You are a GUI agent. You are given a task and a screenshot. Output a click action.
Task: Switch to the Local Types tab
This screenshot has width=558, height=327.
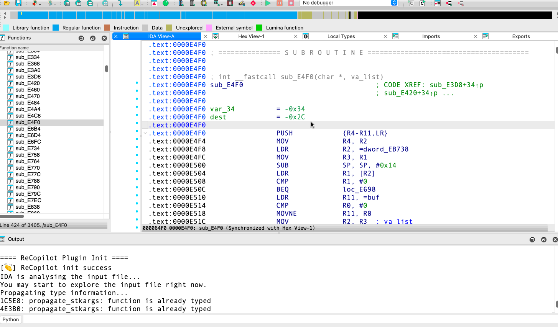pos(341,36)
